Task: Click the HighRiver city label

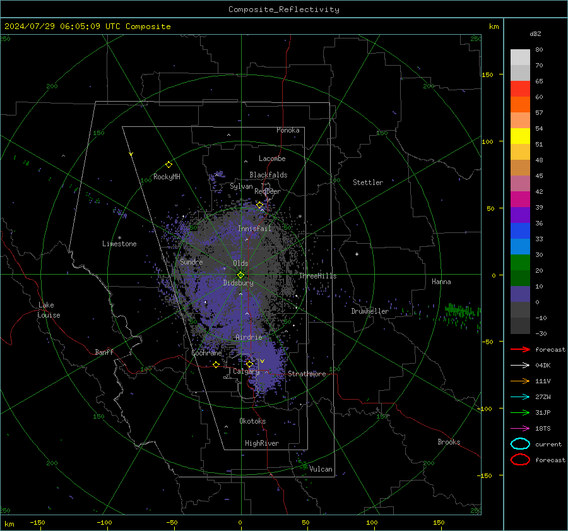Action: point(262,443)
